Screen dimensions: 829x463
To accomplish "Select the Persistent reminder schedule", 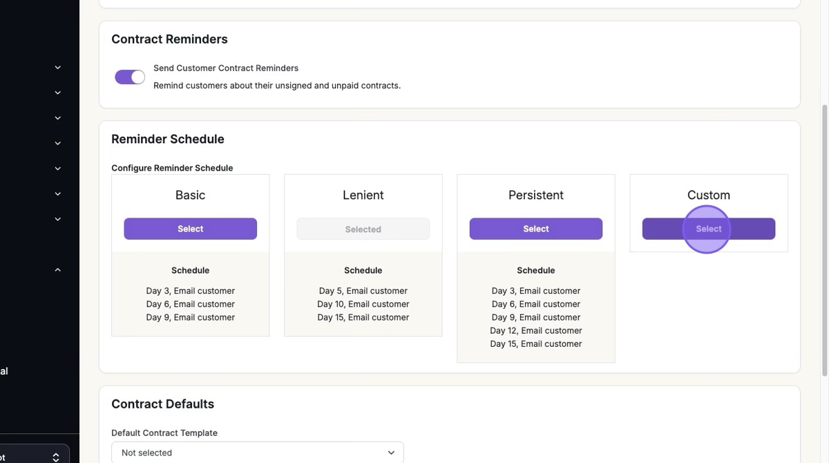I will [535, 229].
